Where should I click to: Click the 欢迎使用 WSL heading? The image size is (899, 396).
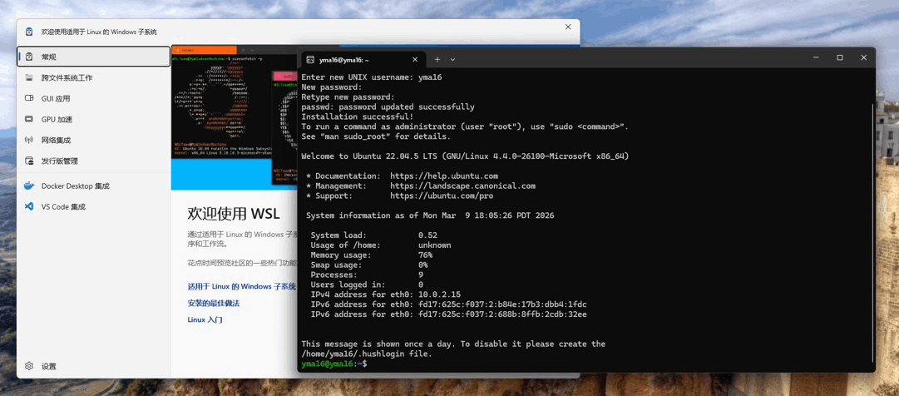click(x=234, y=214)
